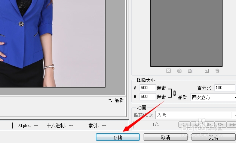Toggle the constrain proportions chain link icon
This screenshot has height=143, width=236.
[x=174, y=93]
